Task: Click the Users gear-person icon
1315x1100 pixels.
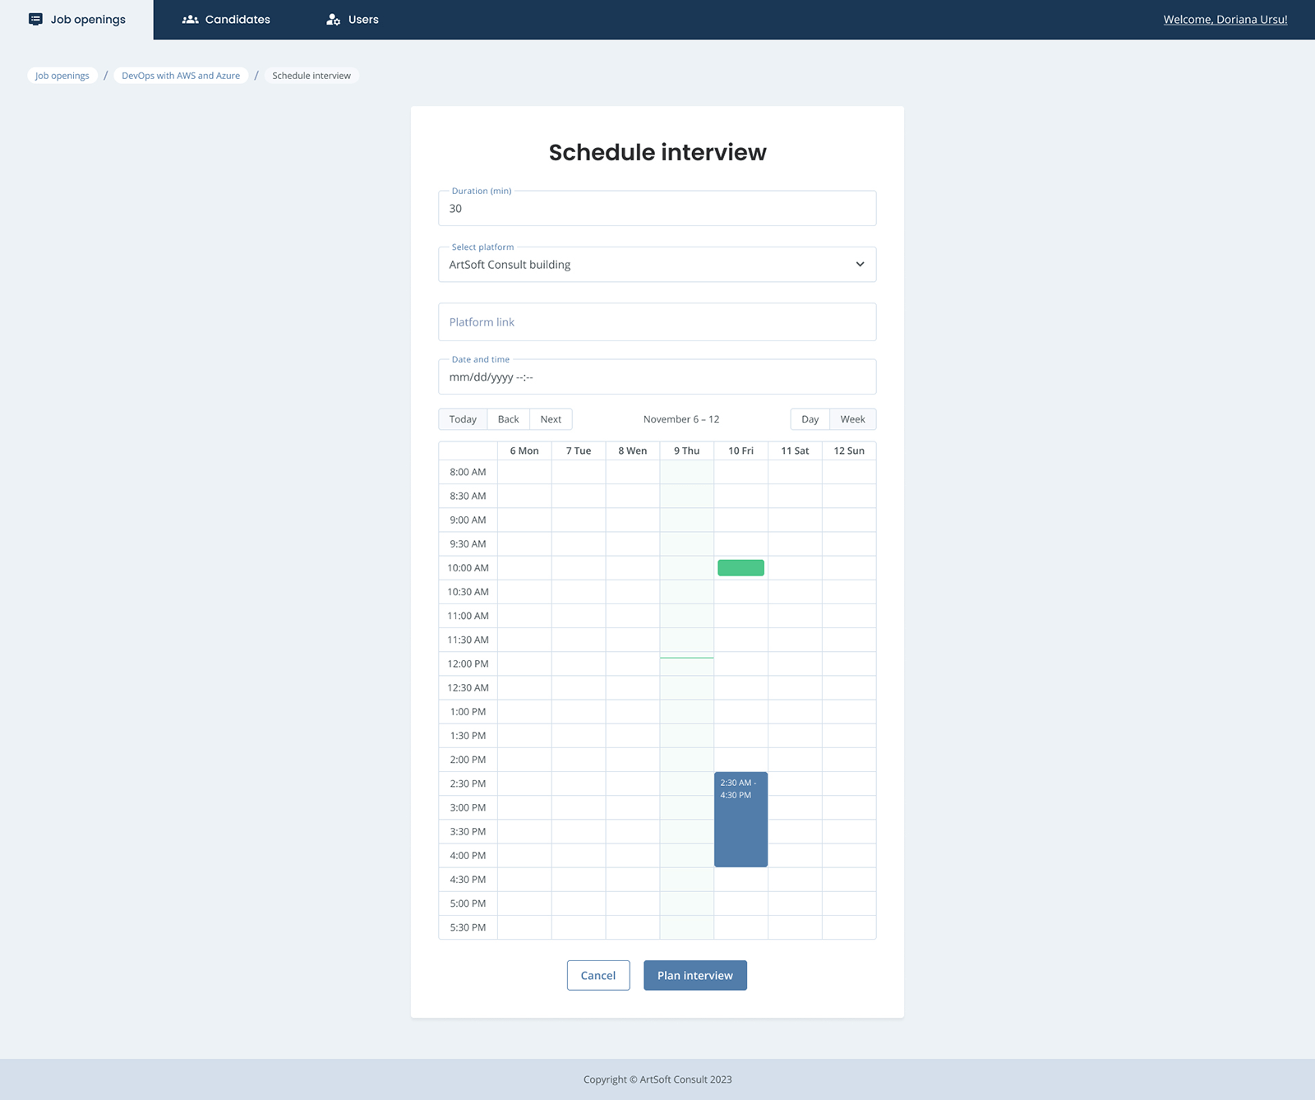Action: 333,19
